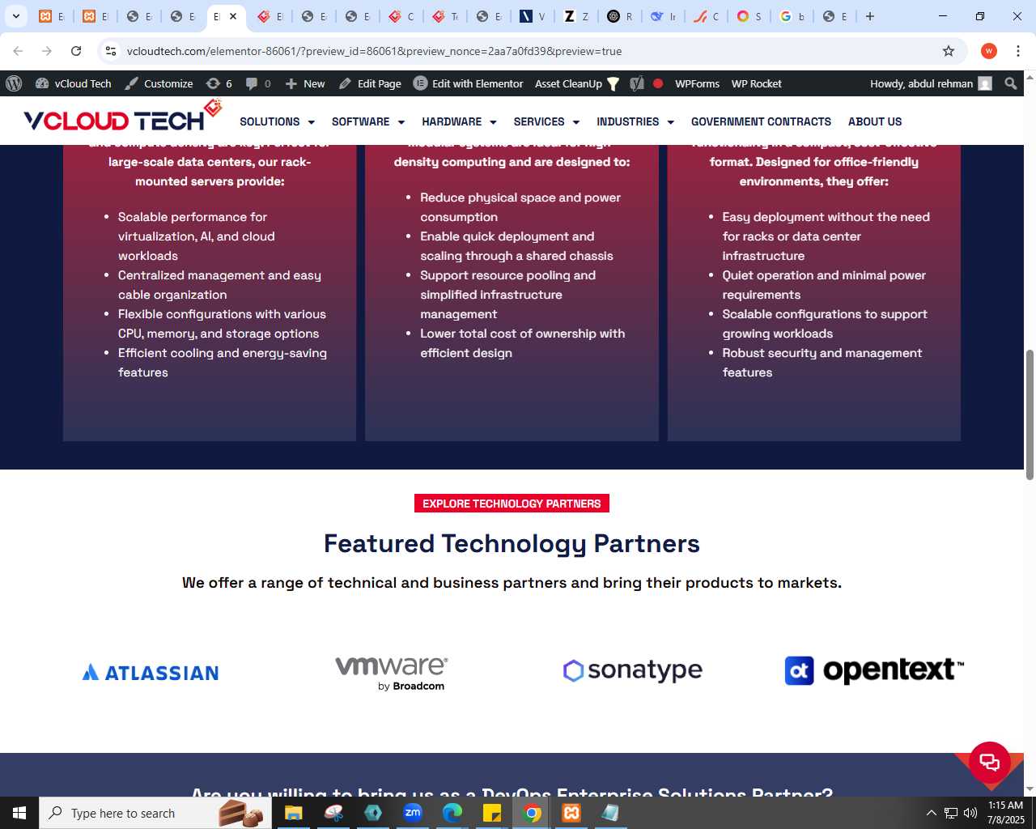The width and height of the screenshot is (1036, 829).
Task: Open the tab search chevron button
Action: (15, 16)
